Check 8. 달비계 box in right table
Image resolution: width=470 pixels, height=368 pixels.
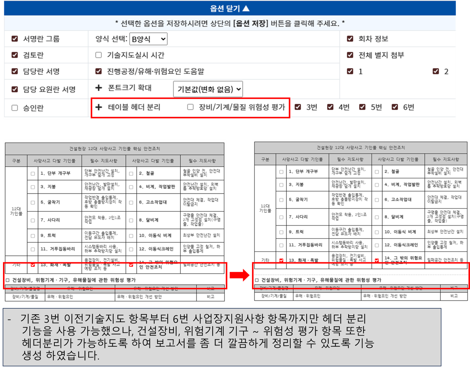377,217
